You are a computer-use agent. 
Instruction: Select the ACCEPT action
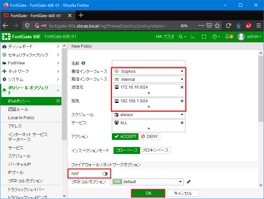coord(125,137)
